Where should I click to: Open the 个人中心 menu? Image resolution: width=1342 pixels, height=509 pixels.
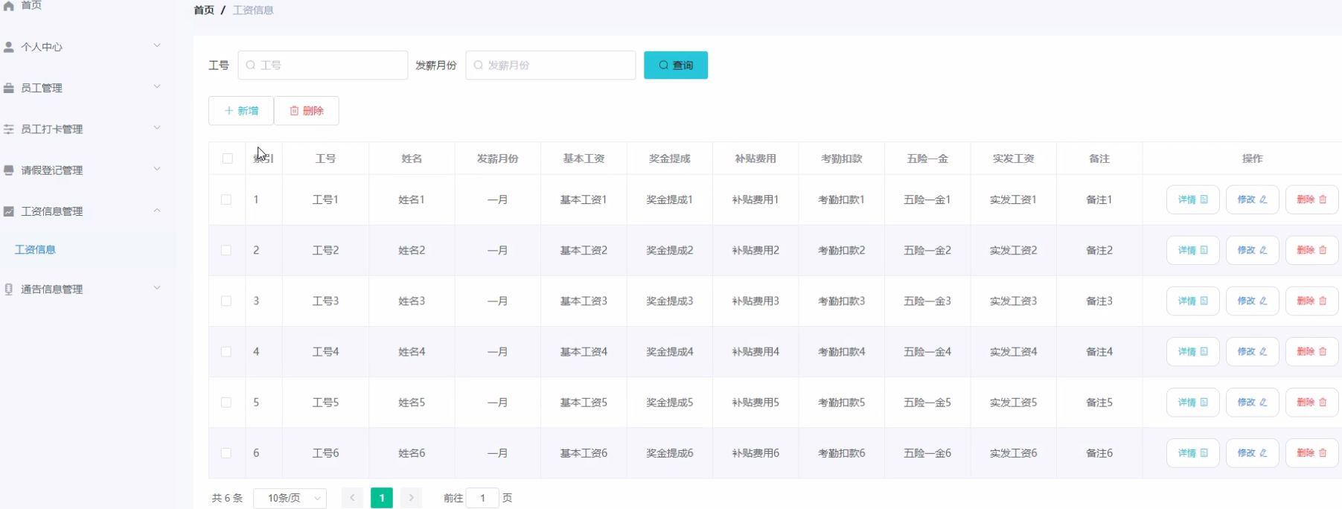pos(88,47)
